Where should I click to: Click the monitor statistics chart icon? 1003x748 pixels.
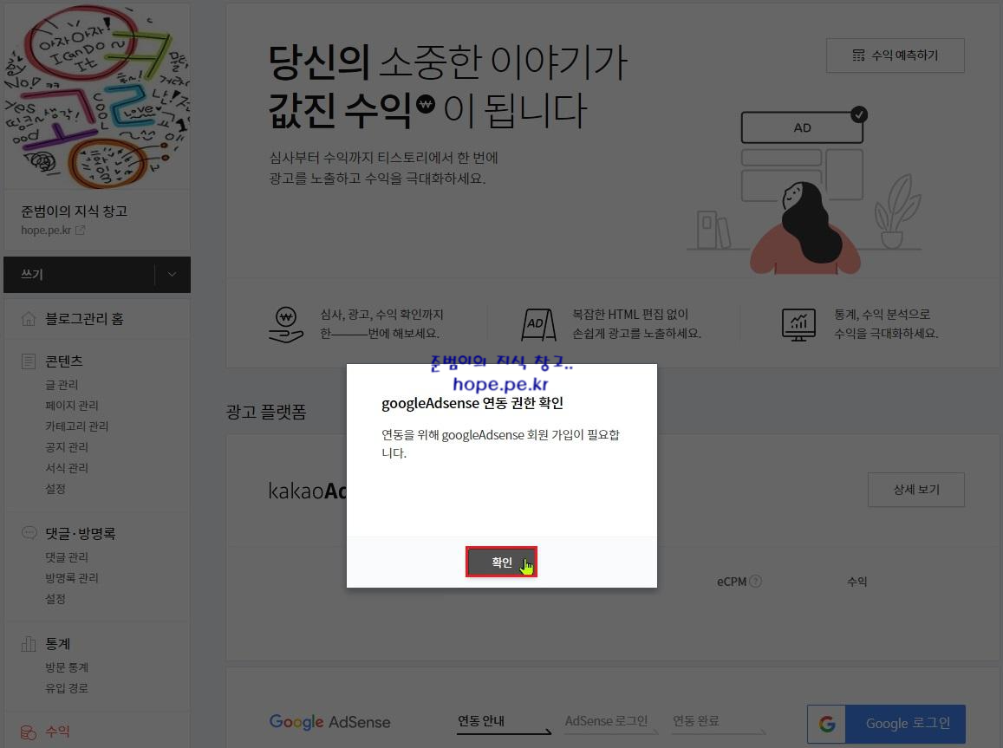pyautogui.click(x=798, y=324)
